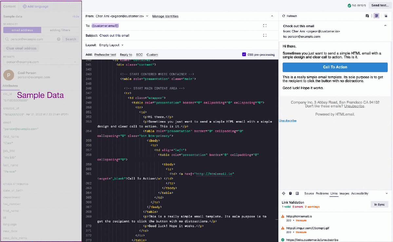Open the Source tab
393x242 pixels.
[309, 194]
